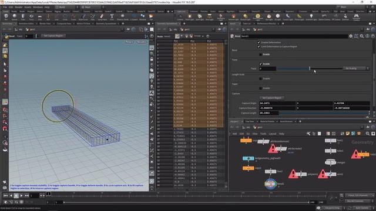Click the magnet snapping icon in left toolbar
Screen dimensions: 376x211
[x=5, y=129]
